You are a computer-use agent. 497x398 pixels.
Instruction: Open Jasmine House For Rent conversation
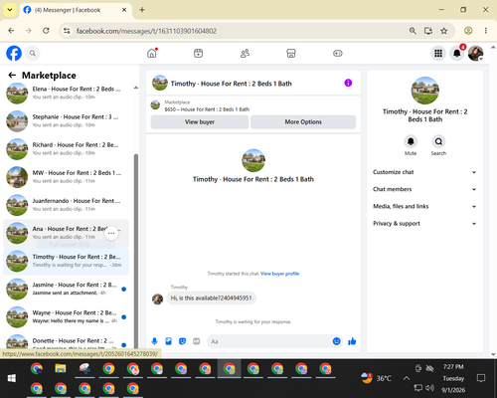[x=67, y=289]
